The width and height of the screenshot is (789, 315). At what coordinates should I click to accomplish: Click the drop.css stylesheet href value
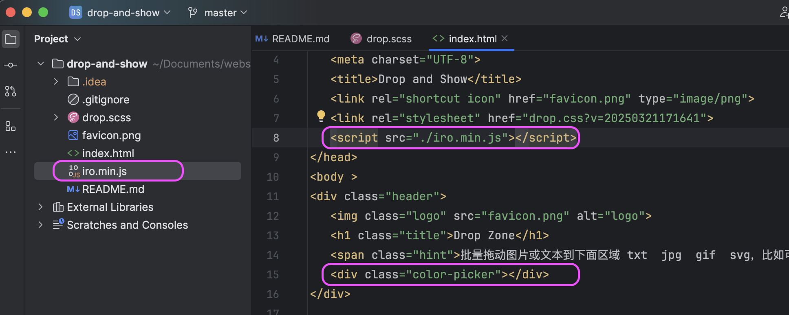[614, 118]
